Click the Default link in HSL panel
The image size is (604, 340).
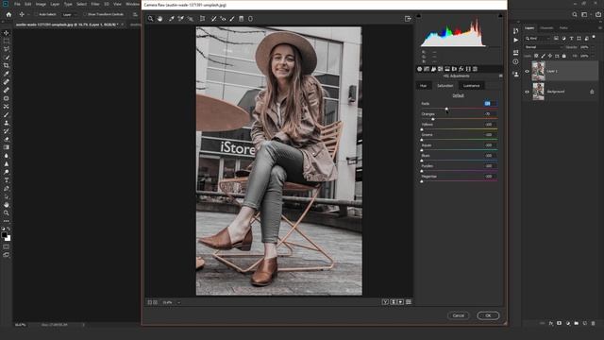tap(458, 95)
